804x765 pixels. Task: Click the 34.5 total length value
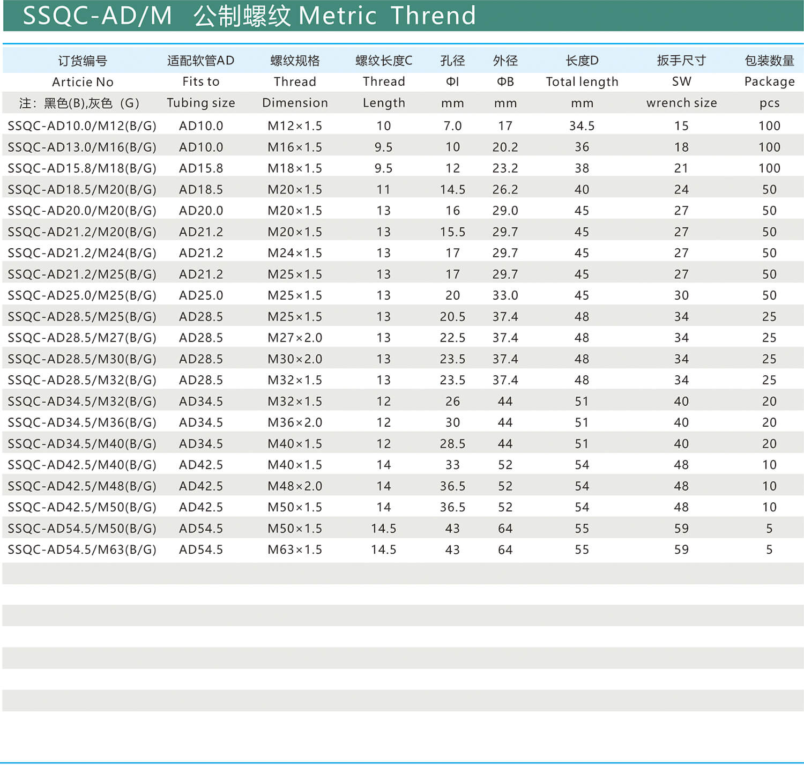coord(582,126)
